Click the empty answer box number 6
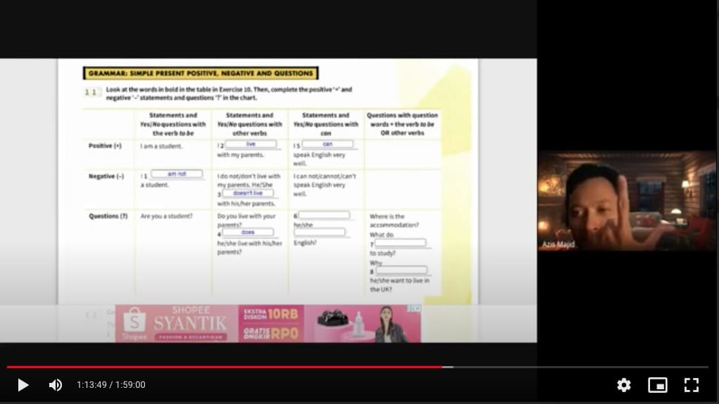Viewport: 719px width, 404px height. coord(324,215)
